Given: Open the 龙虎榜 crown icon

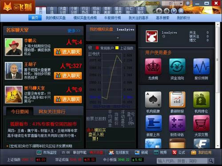Looking at the screenshot, I should tap(153, 66).
